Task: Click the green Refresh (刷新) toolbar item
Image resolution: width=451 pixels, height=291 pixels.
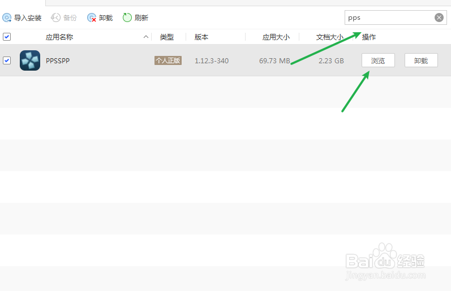Action: click(135, 18)
